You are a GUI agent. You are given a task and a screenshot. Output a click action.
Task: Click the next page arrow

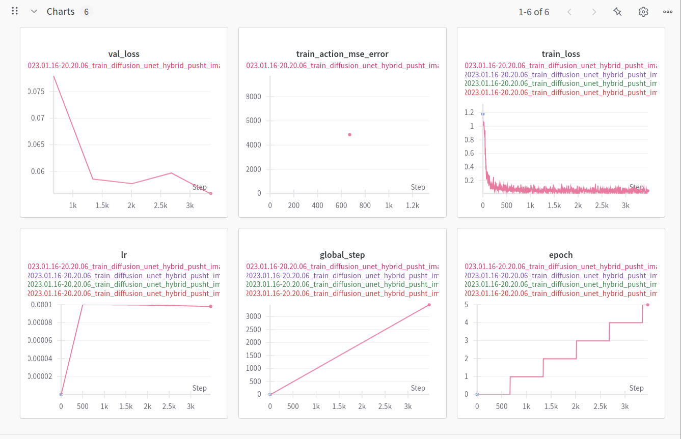point(594,11)
